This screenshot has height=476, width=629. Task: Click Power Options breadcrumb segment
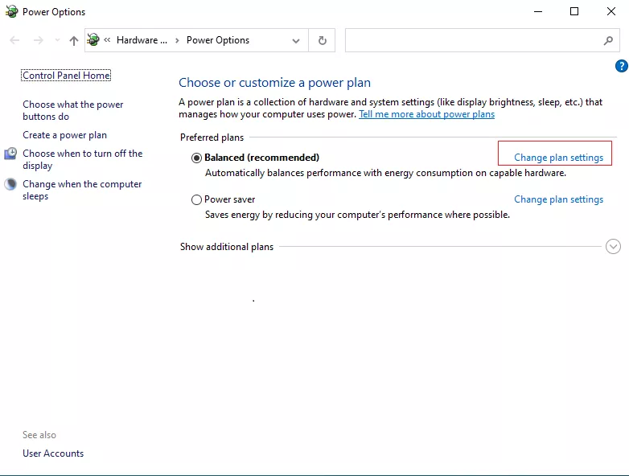(218, 40)
